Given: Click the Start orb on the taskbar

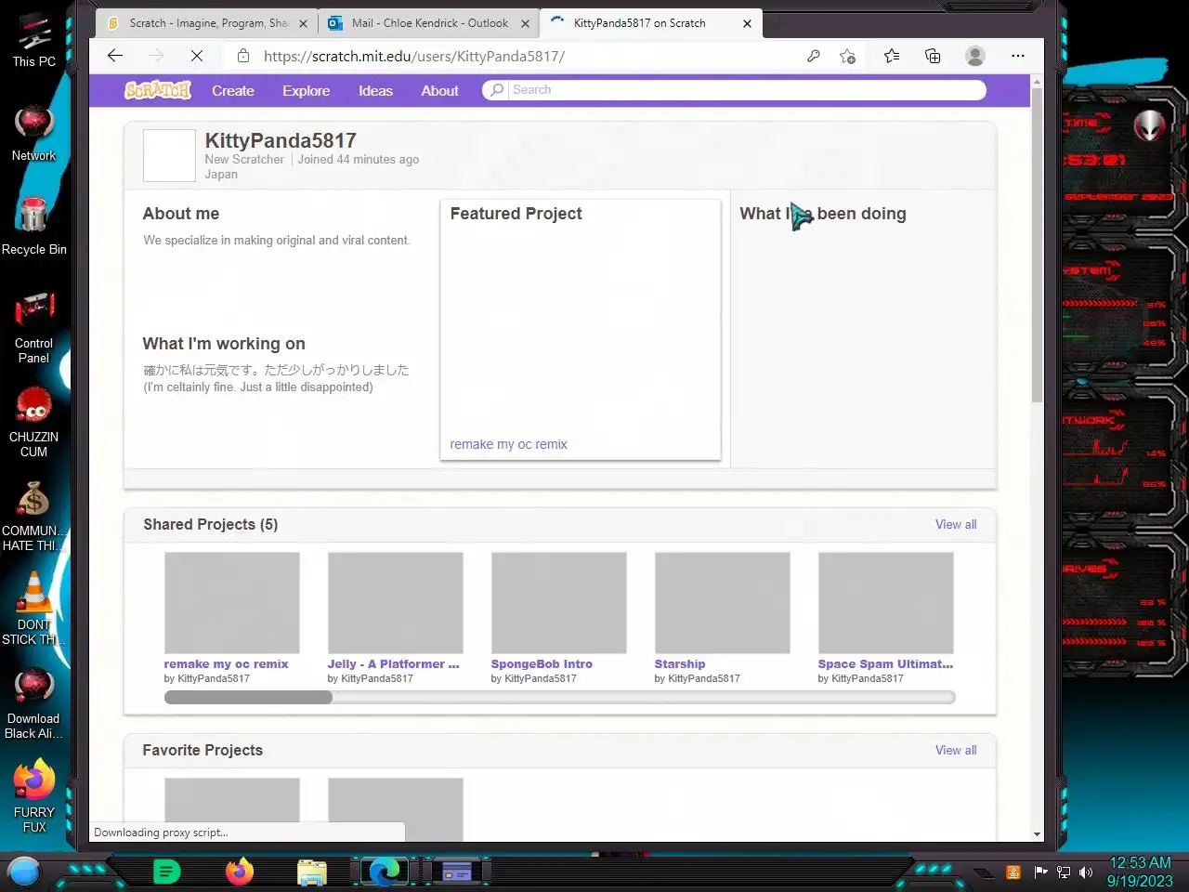Looking at the screenshot, I should 24,872.
